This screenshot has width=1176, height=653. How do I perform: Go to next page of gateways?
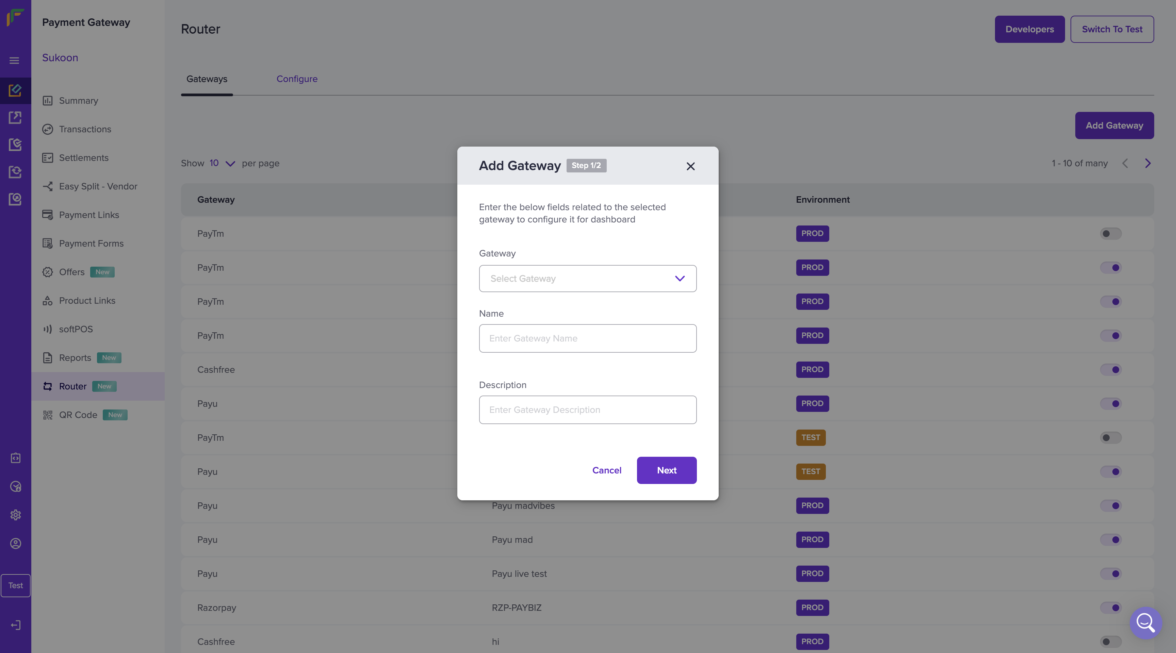tap(1148, 163)
